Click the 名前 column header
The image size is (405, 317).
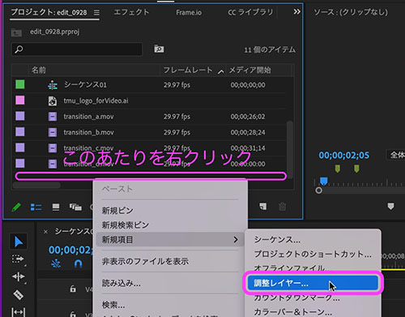point(39,71)
